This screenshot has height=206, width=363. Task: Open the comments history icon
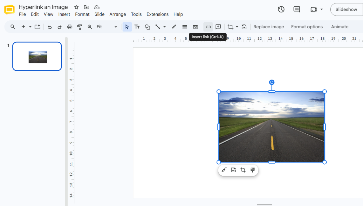297,10
